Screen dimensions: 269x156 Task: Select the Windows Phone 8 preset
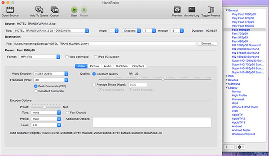tap(243, 134)
